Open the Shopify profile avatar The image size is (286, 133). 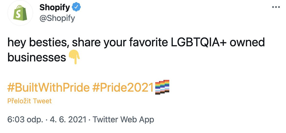[20, 13]
